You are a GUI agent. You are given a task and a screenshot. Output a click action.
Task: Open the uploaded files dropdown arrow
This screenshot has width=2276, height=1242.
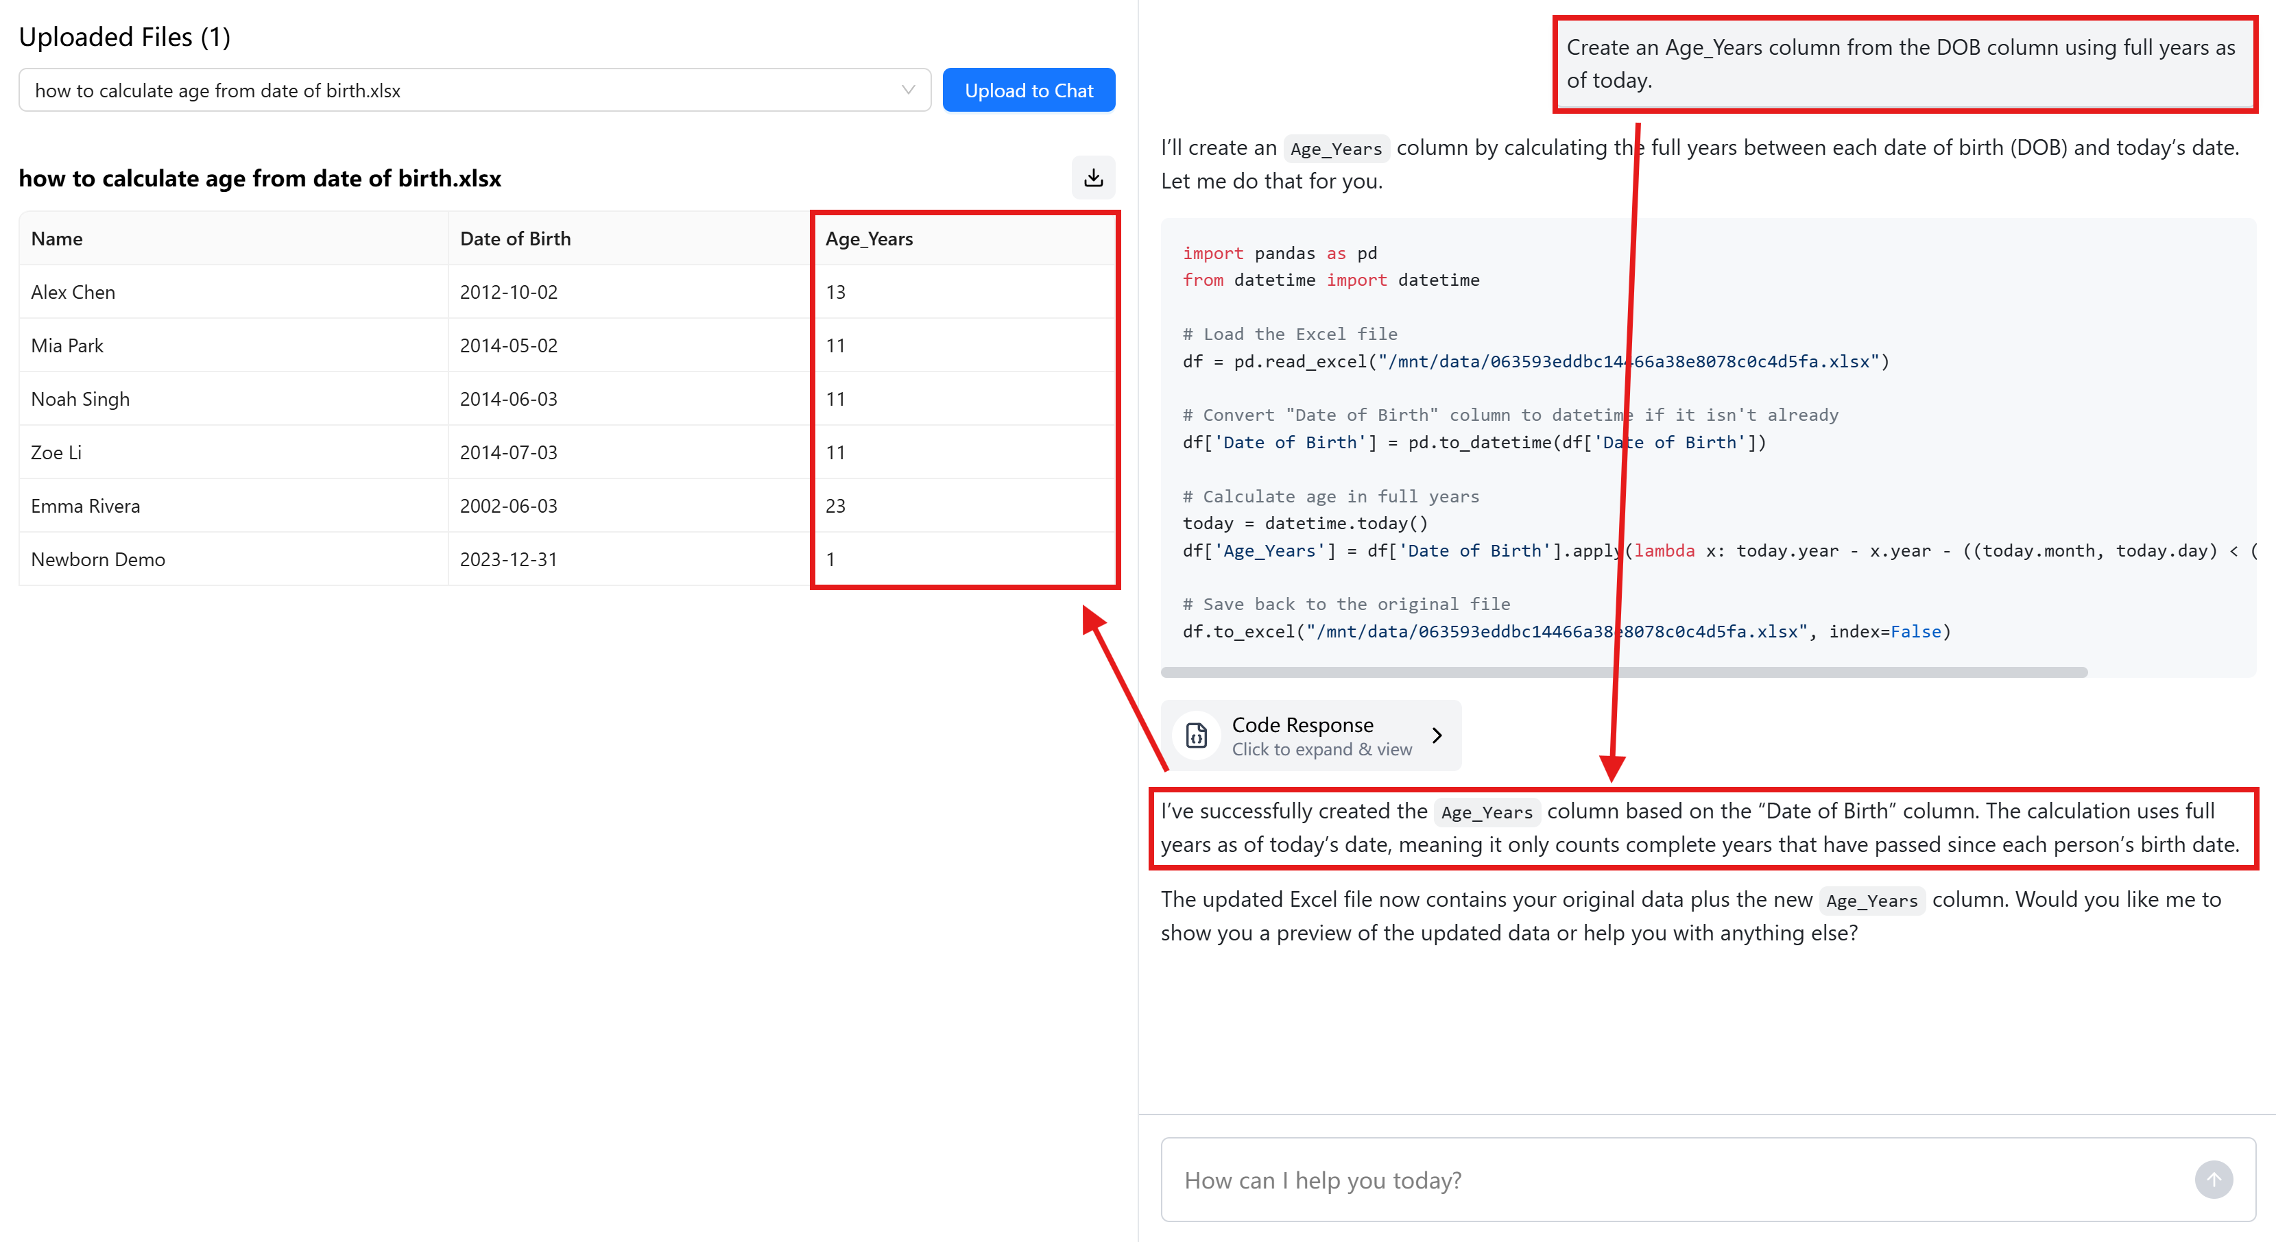point(907,90)
